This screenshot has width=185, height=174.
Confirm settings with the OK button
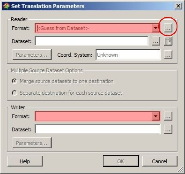(x=121, y=161)
